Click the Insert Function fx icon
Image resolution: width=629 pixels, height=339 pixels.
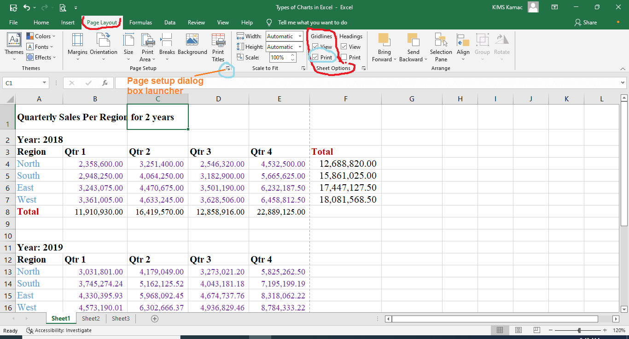[x=105, y=83]
